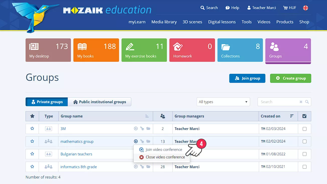327x184 pixels.
Task: Open the HUF shopping cart
Action: [290, 8]
